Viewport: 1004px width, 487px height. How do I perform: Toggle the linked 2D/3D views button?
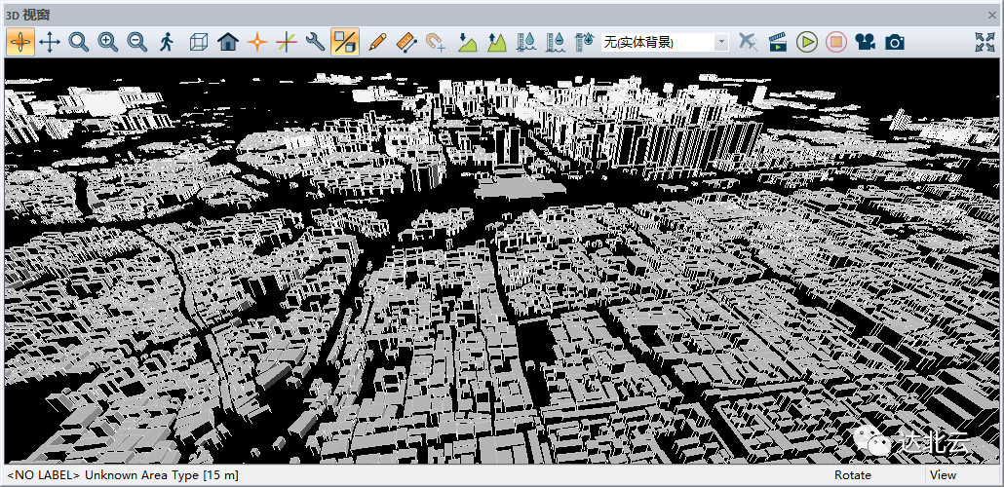(x=344, y=42)
